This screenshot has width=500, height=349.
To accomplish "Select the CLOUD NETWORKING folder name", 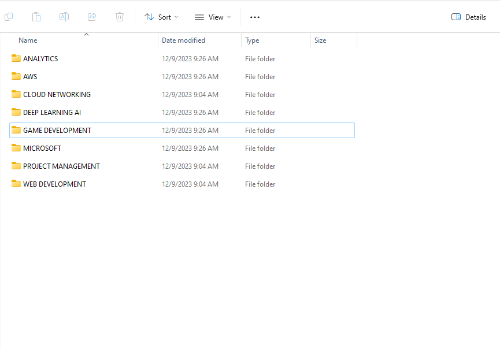I will pos(57,95).
